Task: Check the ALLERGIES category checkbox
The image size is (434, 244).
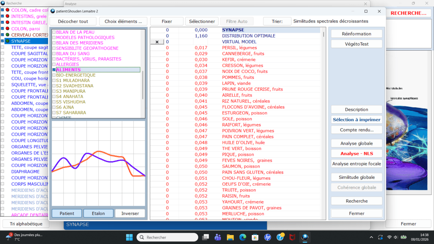Action: [x=54, y=64]
